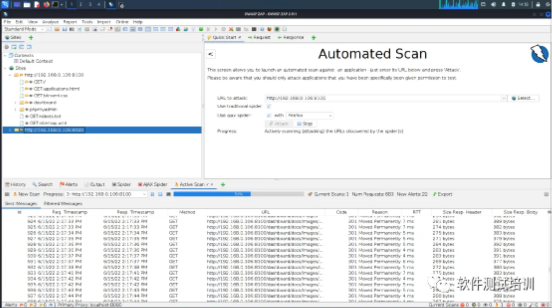Add a new tab beside the Sites tab
Image resolution: width=552 pixels, height=308 pixels.
click(31, 37)
